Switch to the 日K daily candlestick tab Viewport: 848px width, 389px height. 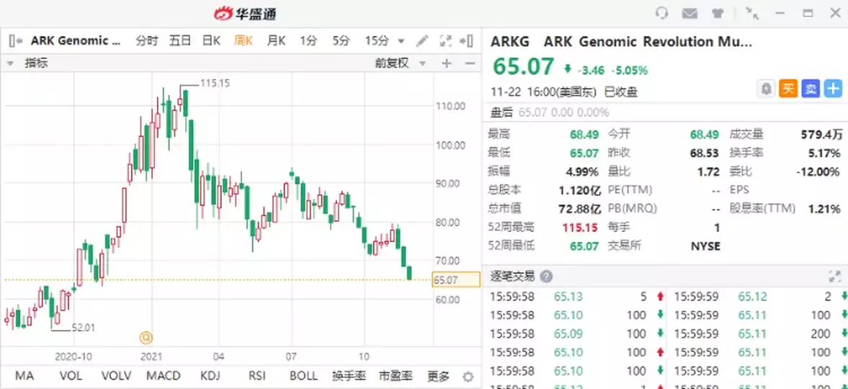pyautogui.click(x=211, y=40)
